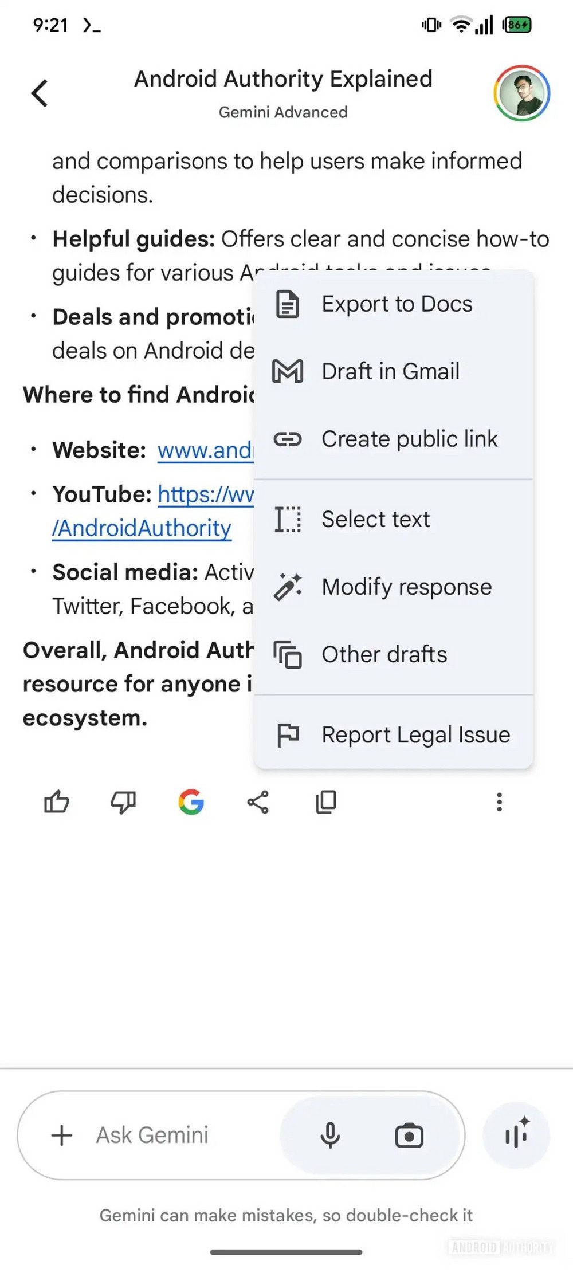Tap the three-dot more options button

(x=499, y=802)
